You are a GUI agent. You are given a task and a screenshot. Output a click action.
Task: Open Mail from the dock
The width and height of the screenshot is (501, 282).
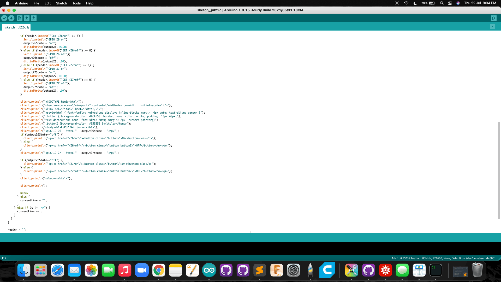click(x=74, y=270)
